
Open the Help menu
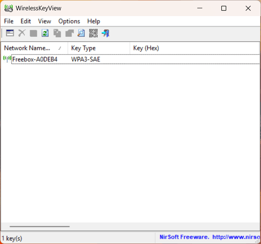[x=94, y=21]
